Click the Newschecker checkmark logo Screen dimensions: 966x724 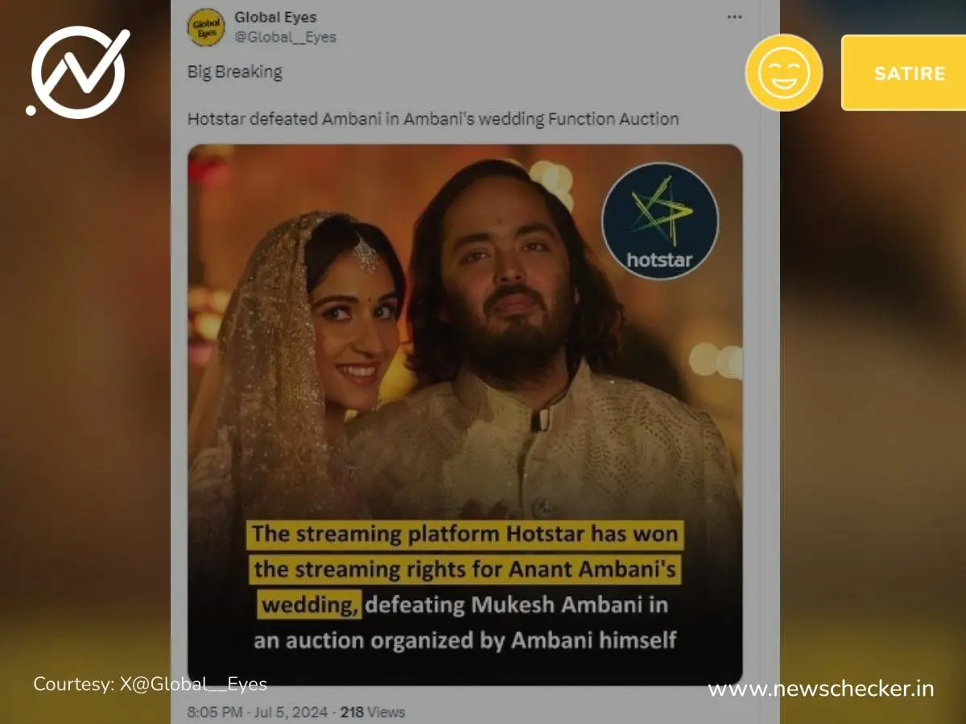click(x=79, y=71)
